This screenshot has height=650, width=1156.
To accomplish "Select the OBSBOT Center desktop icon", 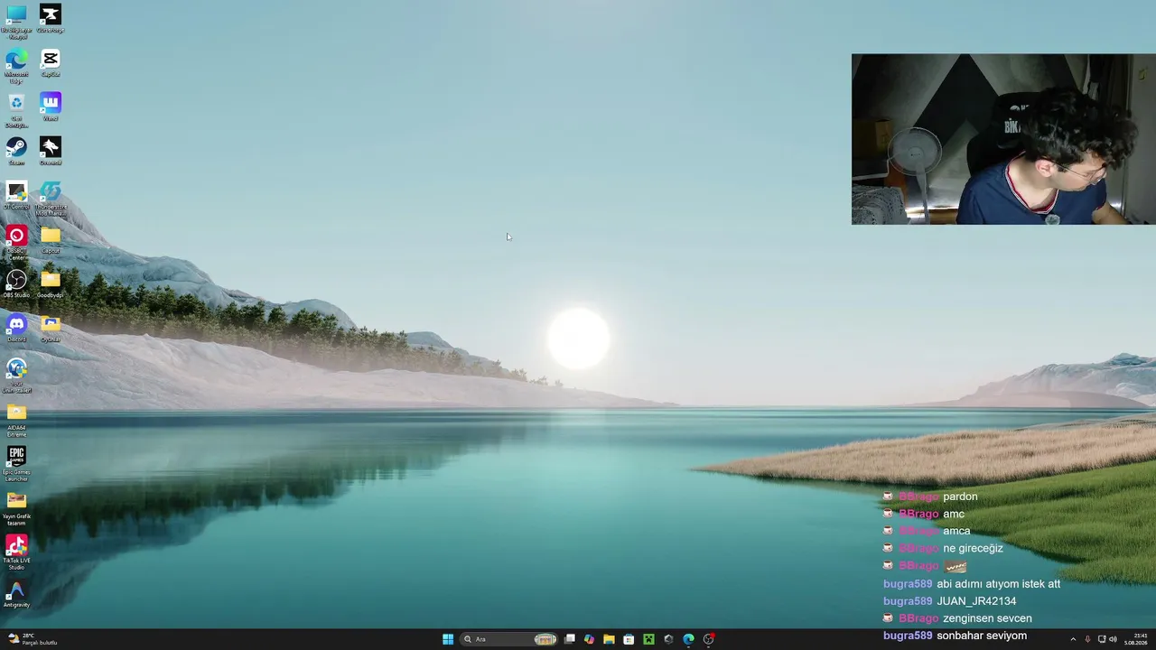I will click(x=16, y=243).
